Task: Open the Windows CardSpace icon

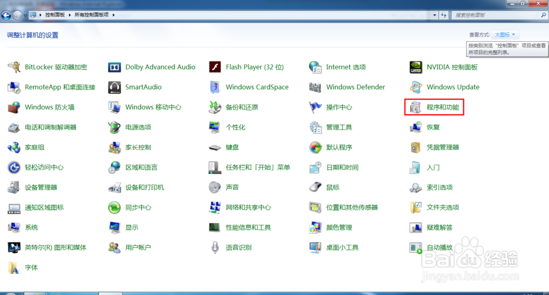Action: [x=215, y=87]
